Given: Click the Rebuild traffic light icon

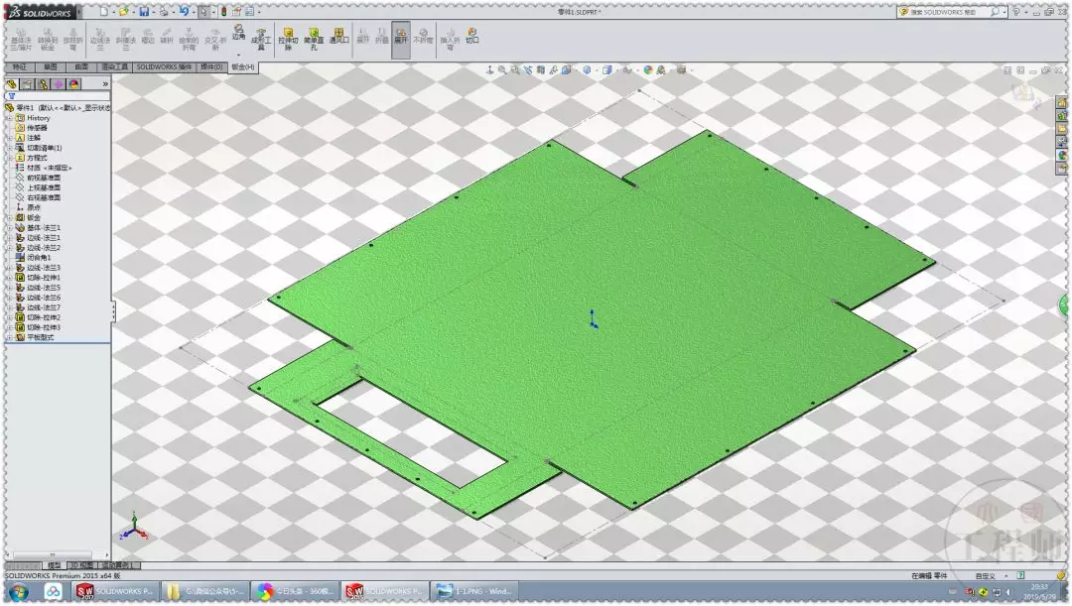Looking at the screenshot, I should click(x=223, y=12).
